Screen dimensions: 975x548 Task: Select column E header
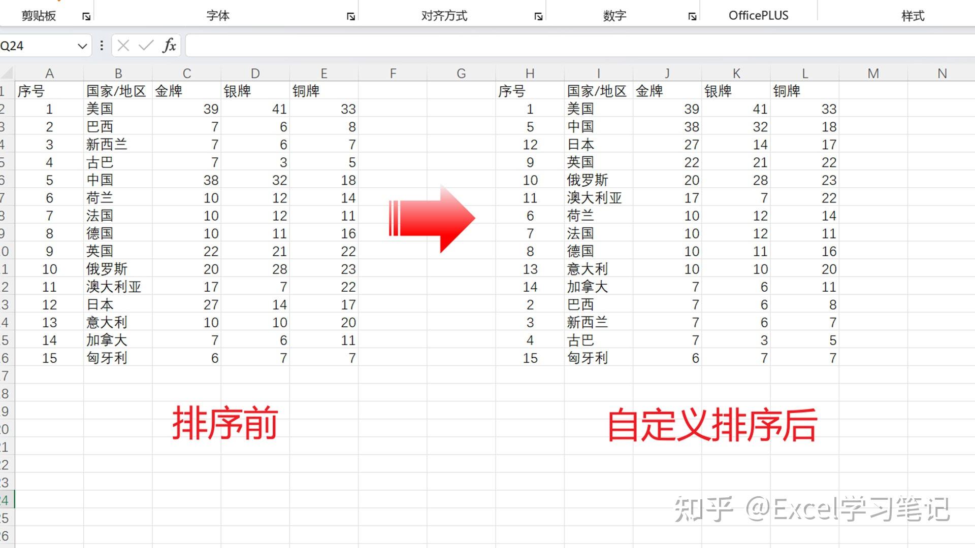323,74
